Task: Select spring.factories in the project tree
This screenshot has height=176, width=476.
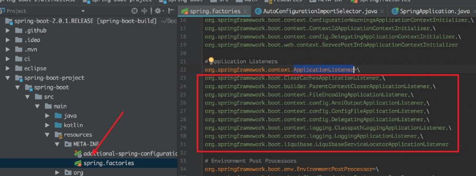Action: (x=109, y=163)
